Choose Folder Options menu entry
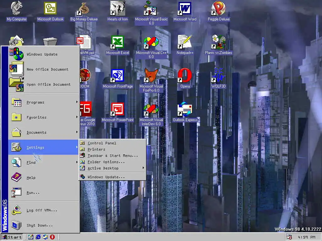 (112, 162)
